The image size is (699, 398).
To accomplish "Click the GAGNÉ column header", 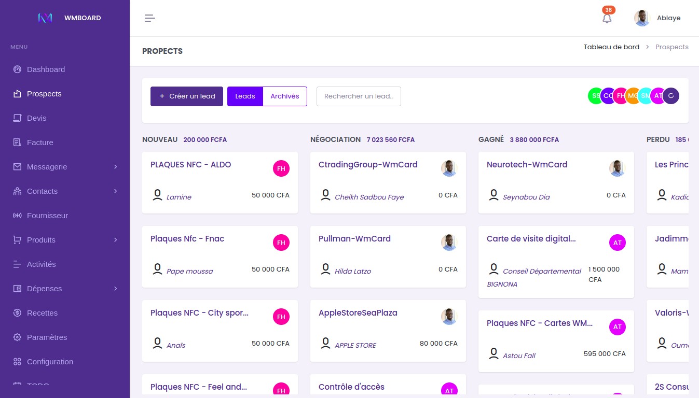I will tap(491, 139).
